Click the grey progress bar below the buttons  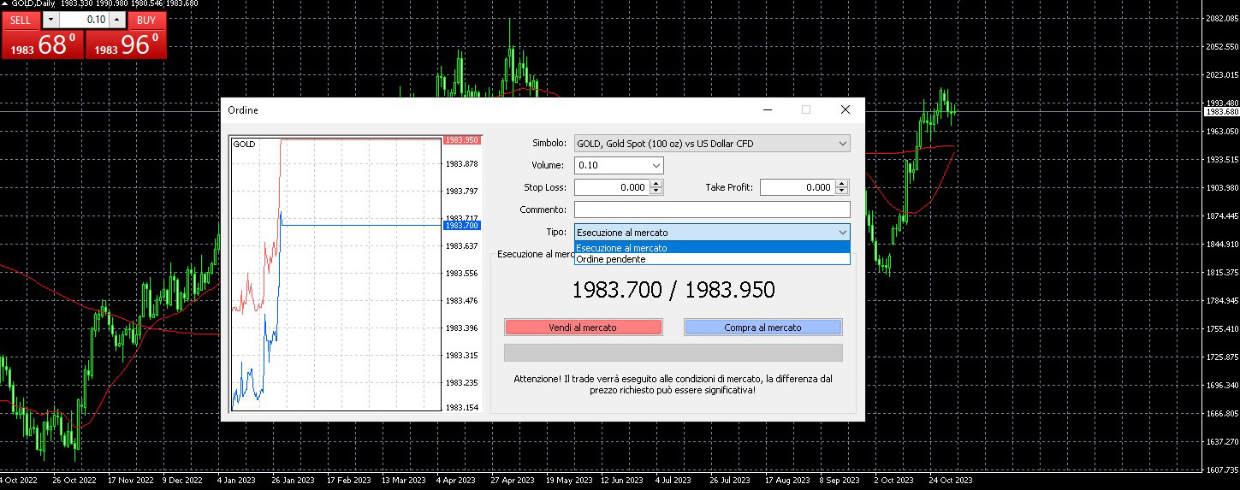click(x=673, y=352)
